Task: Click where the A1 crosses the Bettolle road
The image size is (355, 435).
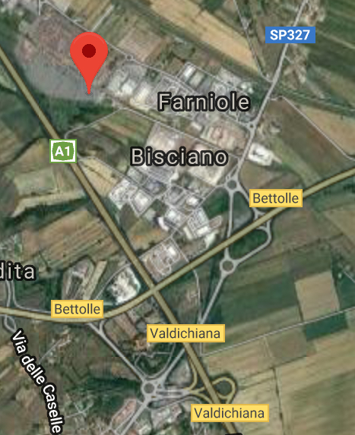Action: [x=154, y=289]
